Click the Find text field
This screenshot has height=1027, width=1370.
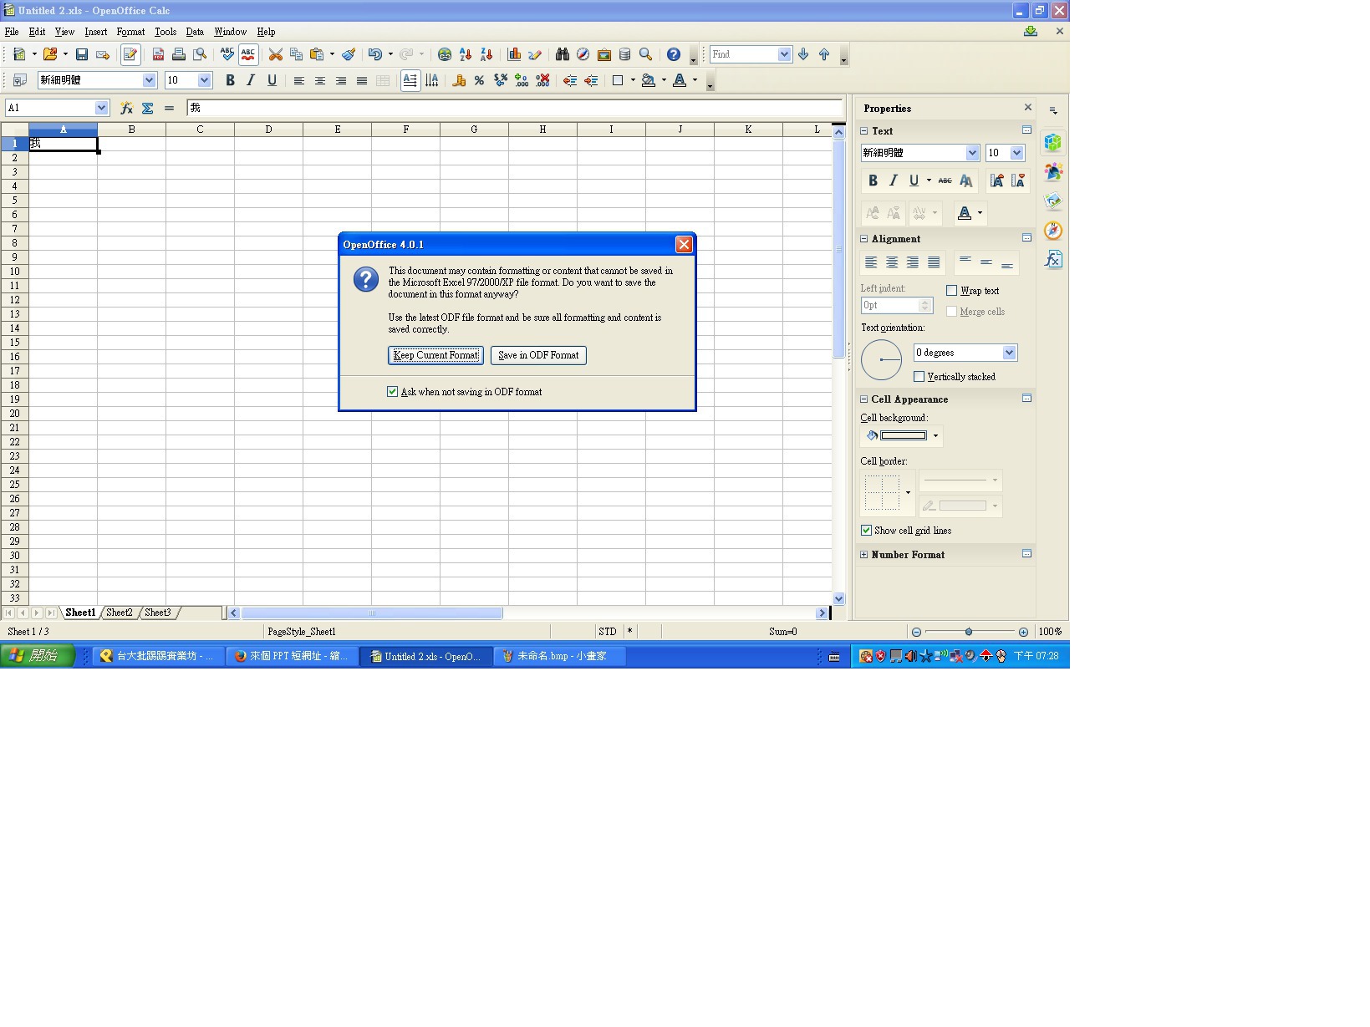(x=743, y=54)
